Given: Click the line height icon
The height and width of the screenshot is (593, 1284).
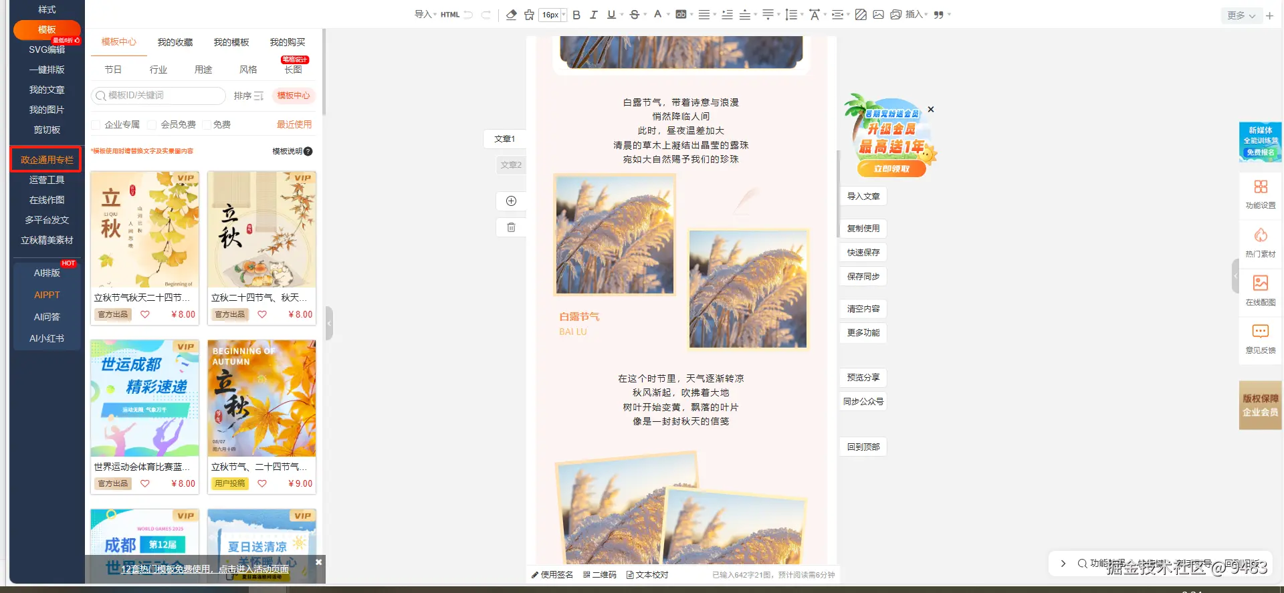Looking at the screenshot, I should 791,15.
